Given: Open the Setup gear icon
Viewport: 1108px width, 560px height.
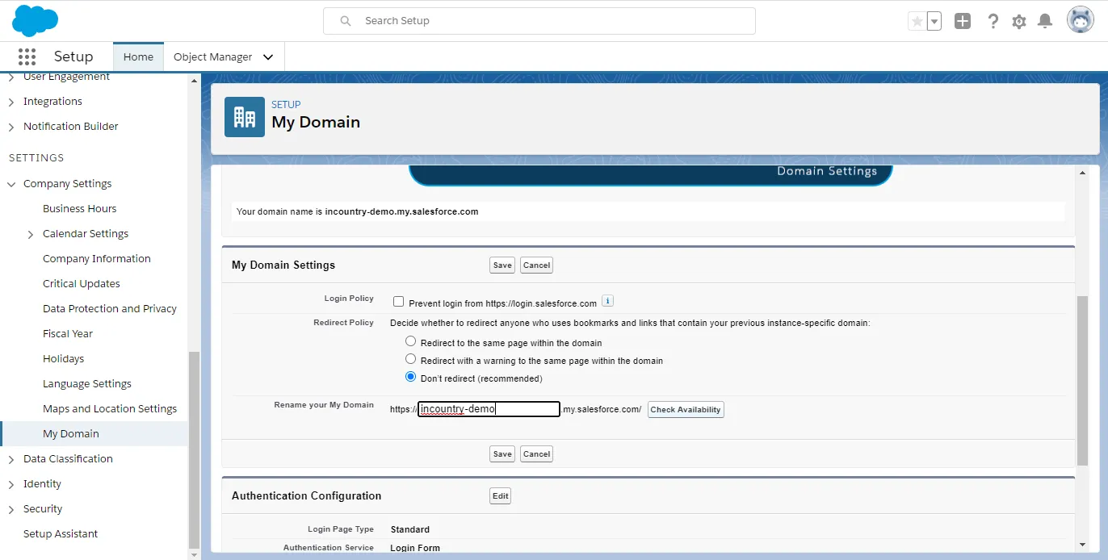Looking at the screenshot, I should 1019,21.
